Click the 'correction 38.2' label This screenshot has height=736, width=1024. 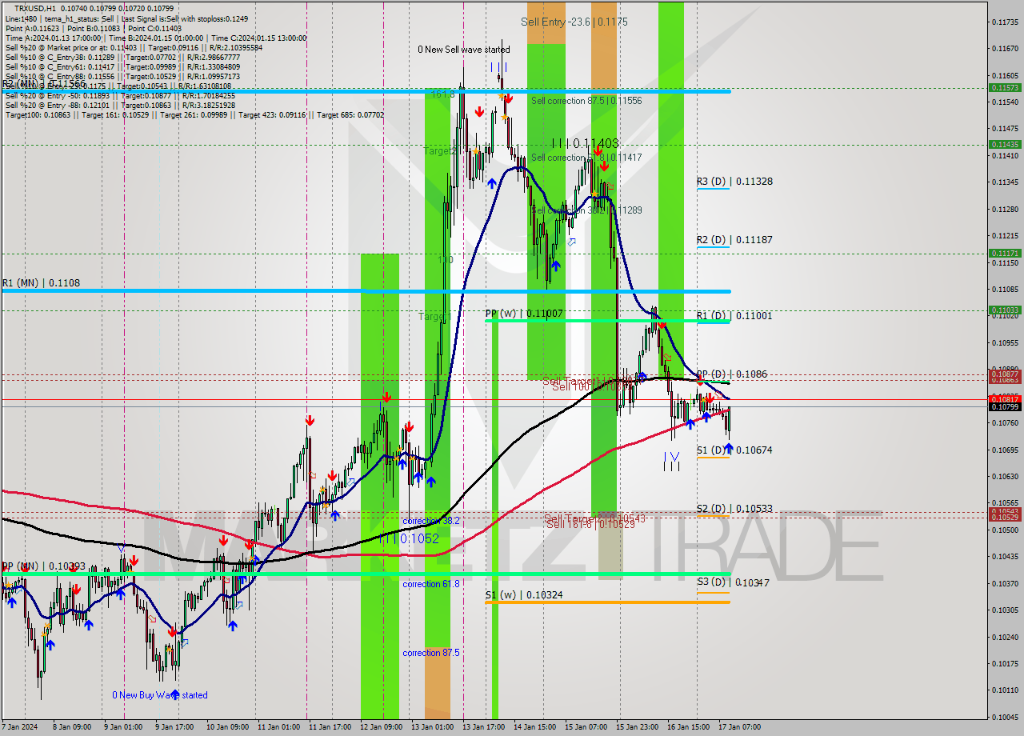point(431,521)
